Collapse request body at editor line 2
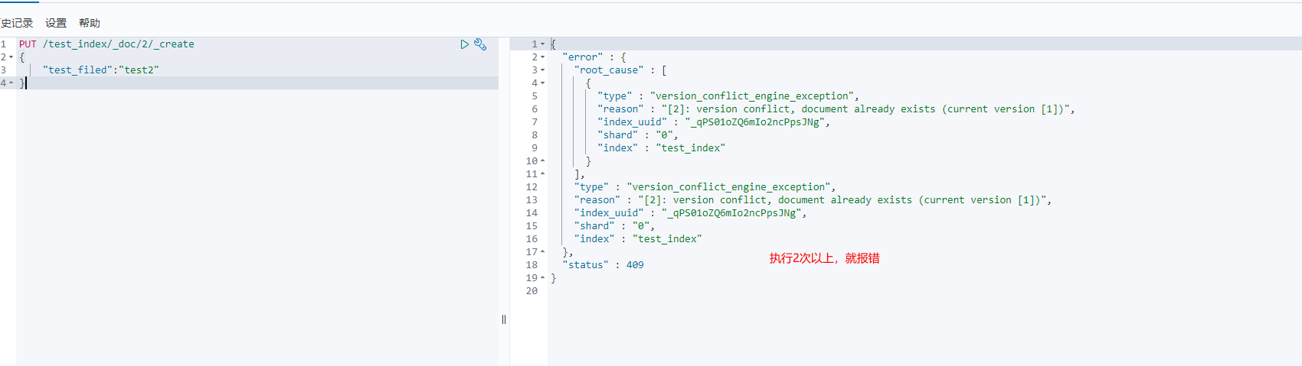Screen dimensions: 1302x366 coord(11,57)
